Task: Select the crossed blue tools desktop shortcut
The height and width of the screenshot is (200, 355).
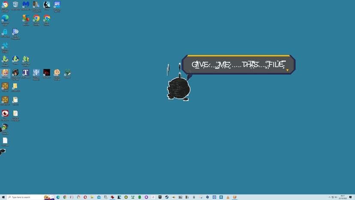Action: (x=5, y=47)
